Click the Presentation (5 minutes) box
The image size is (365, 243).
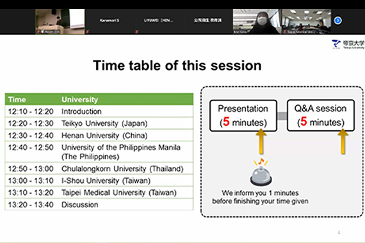tap(243, 116)
